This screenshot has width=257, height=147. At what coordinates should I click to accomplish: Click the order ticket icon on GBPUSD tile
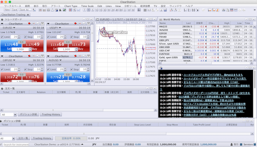[x=33, y=56]
